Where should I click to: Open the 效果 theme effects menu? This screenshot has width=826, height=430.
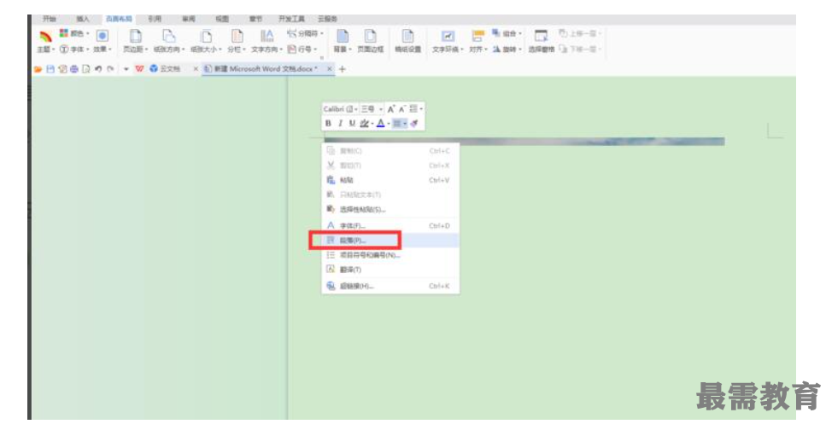tap(103, 49)
